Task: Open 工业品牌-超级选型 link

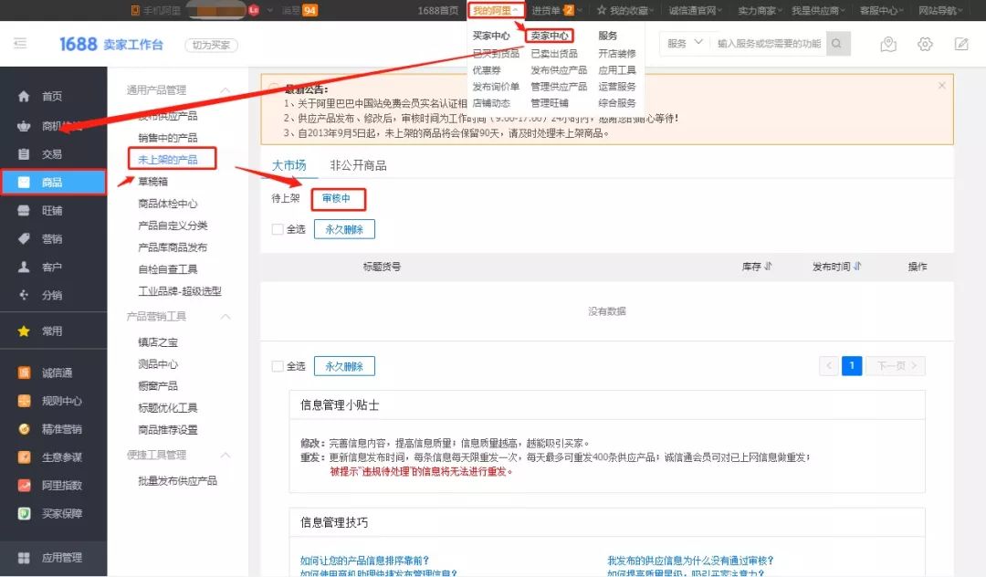Action: [x=180, y=291]
